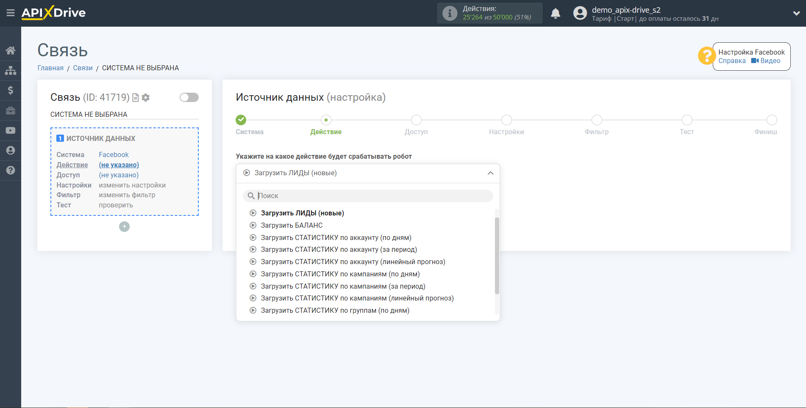Open the YouTube video sidebar icon
This screenshot has height=408, width=806.
pos(11,130)
